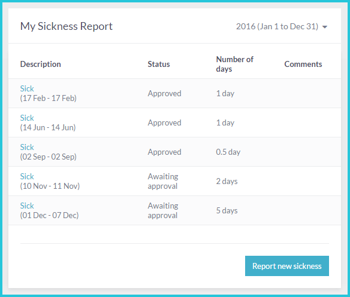Select the 5 days value for 01 Dec
The width and height of the screenshot is (350, 297).
(x=227, y=210)
